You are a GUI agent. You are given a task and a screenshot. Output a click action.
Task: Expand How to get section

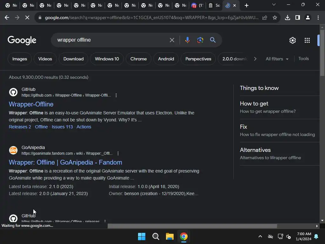[280, 107]
